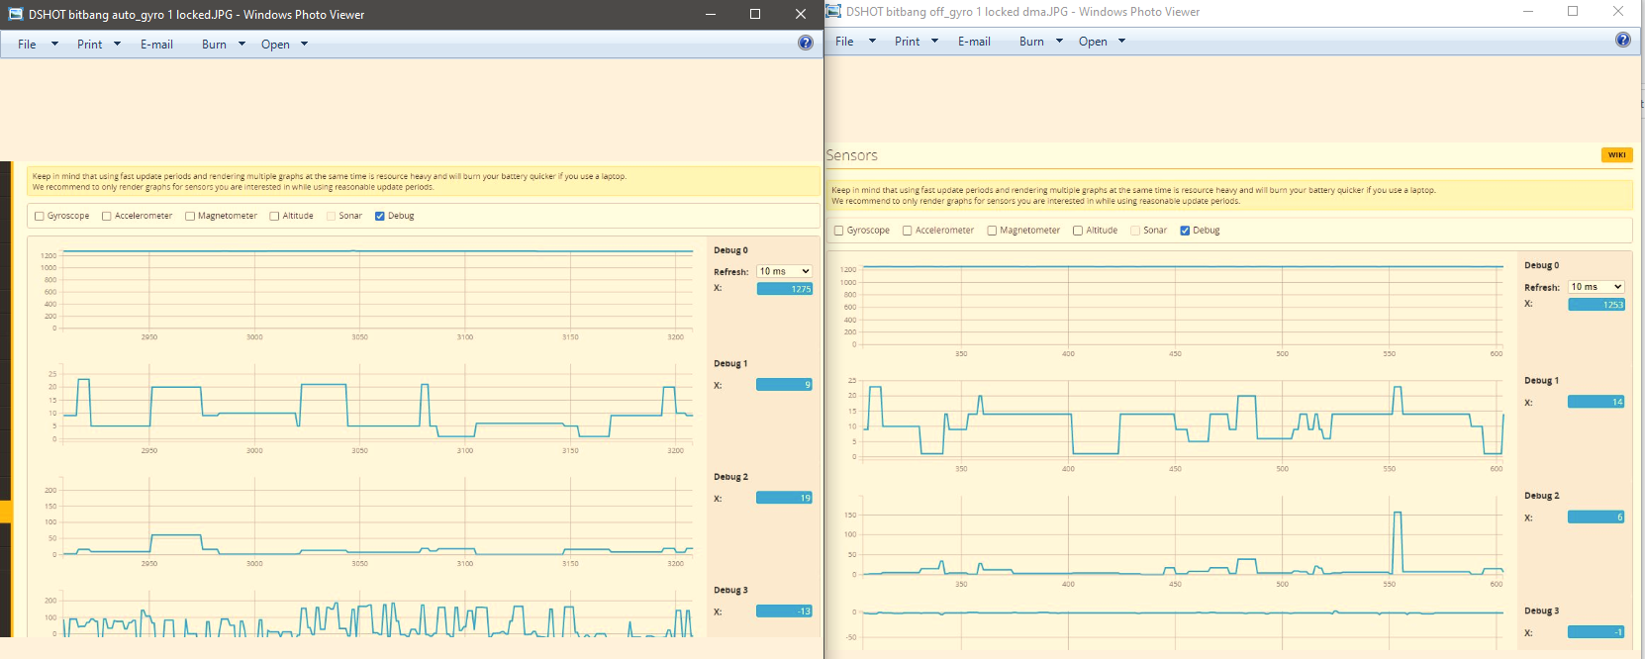The width and height of the screenshot is (1645, 659).
Task: Toggle Accelerometer checkbox in left image
Action: pos(107,216)
